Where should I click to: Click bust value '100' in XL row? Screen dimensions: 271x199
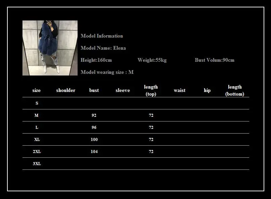(94, 140)
